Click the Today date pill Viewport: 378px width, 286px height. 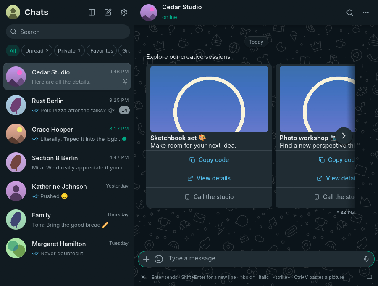click(x=256, y=42)
